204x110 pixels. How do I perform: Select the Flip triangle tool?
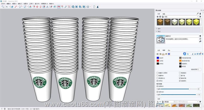(x=47, y=7)
